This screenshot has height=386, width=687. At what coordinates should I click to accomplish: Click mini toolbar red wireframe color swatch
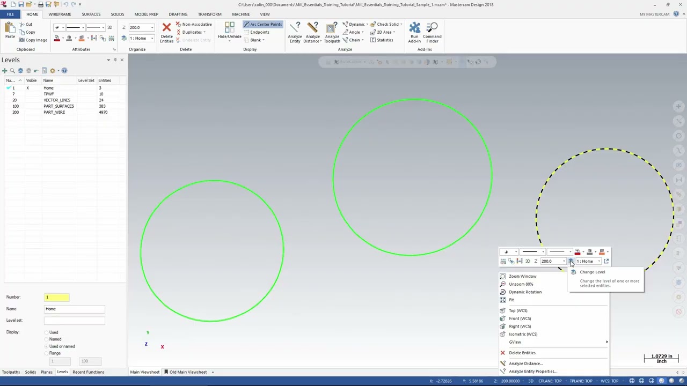point(577,252)
